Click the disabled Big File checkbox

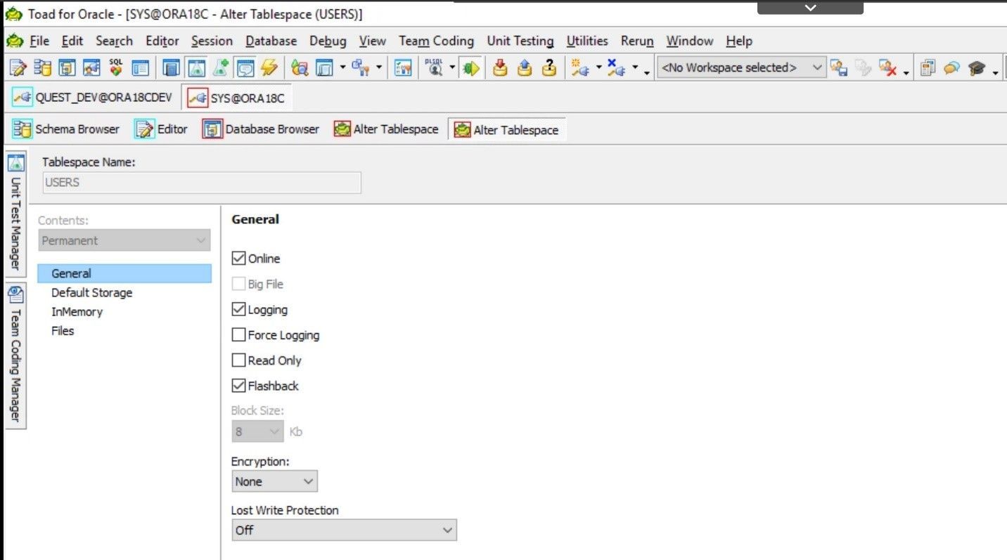(x=238, y=284)
